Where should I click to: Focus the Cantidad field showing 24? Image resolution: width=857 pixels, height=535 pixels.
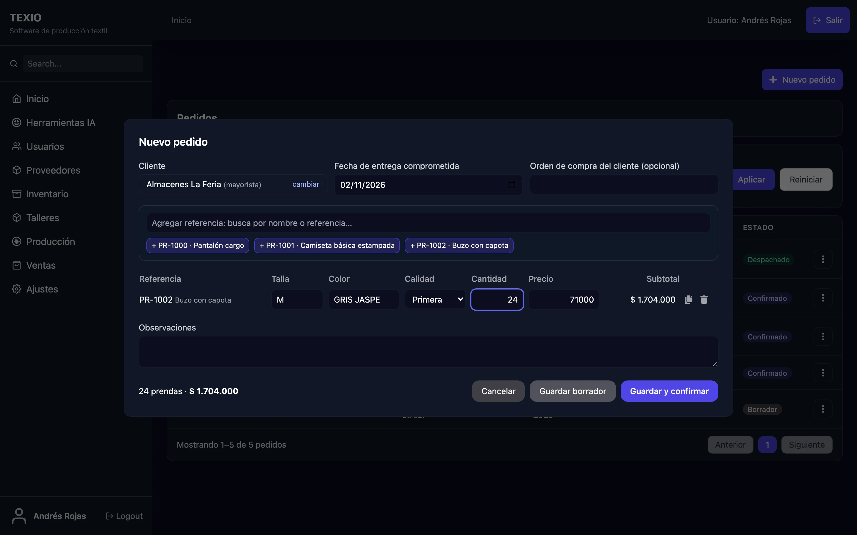pos(497,300)
